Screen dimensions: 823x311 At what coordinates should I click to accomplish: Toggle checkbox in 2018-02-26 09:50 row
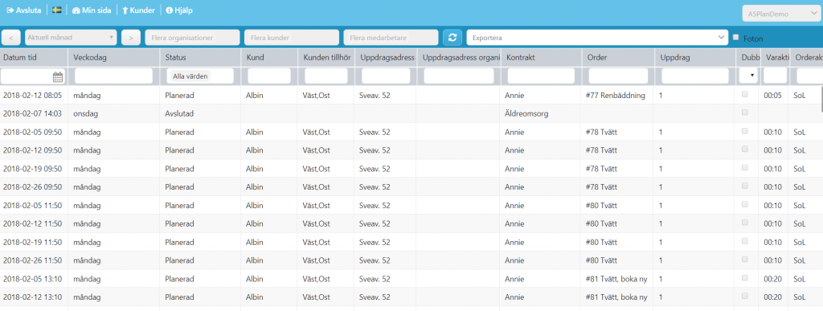[x=744, y=186]
